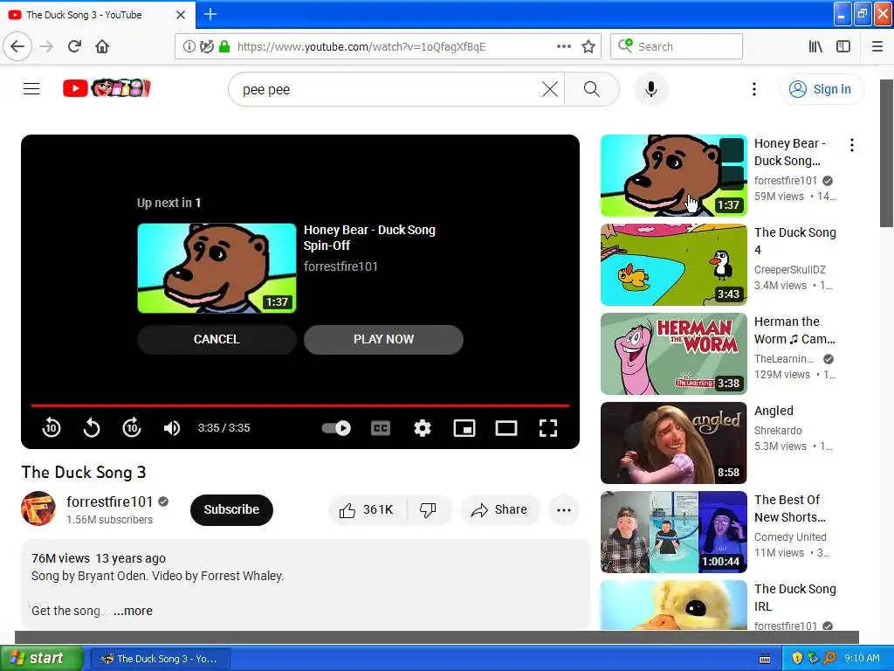Click page vertical scrollbar thumb
894x671 pixels.
click(886, 153)
